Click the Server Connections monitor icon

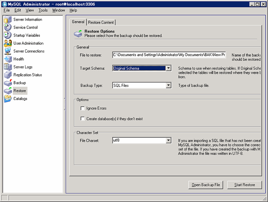(8, 51)
